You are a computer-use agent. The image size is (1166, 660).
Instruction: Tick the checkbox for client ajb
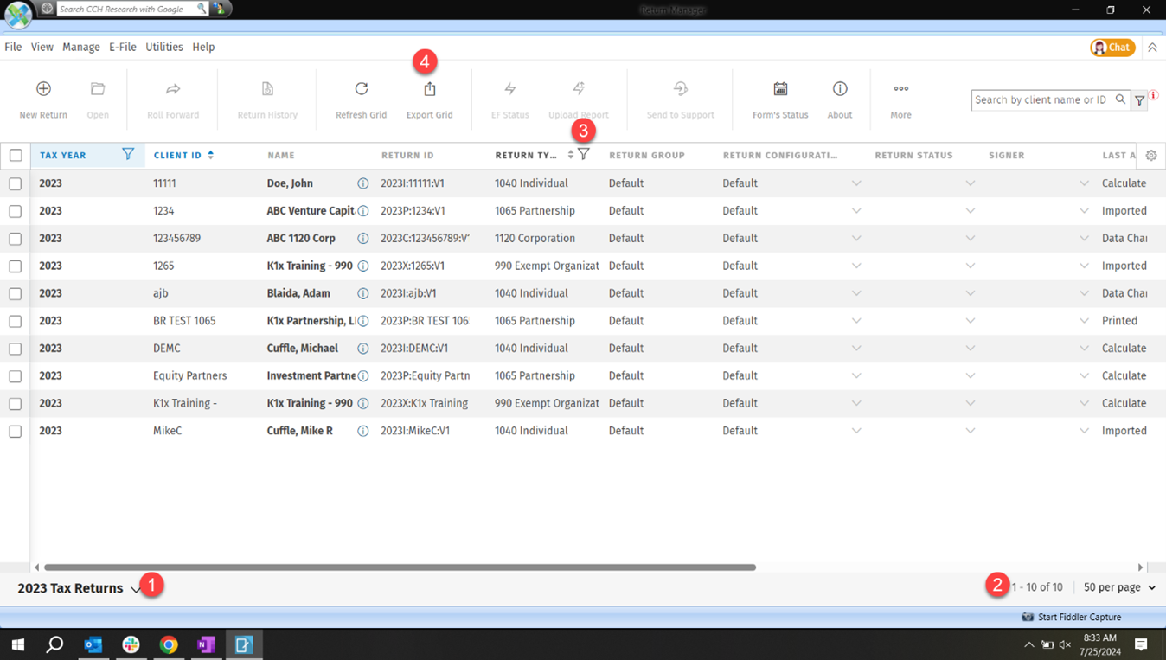(16, 293)
